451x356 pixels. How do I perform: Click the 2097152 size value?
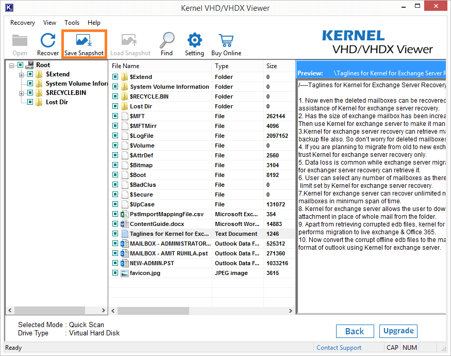(277, 136)
